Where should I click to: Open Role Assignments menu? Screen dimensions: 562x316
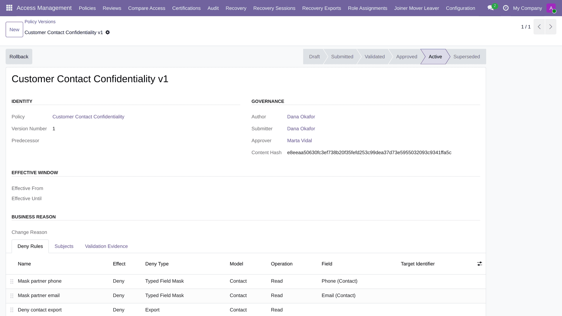(368, 8)
